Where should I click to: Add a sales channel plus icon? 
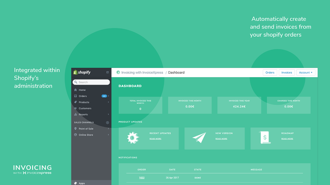[x=107, y=123]
